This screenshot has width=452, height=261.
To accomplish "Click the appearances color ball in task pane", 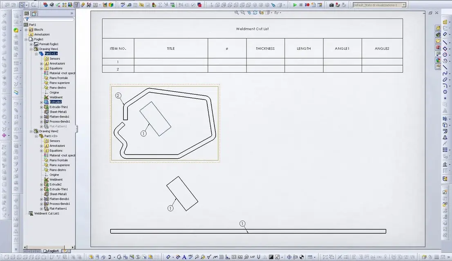I will (438, 60).
